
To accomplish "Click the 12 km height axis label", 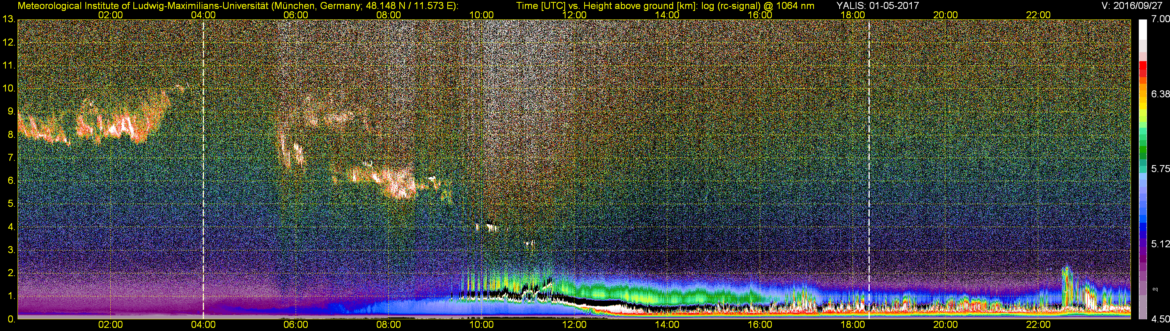I will [x=8, y=42].
